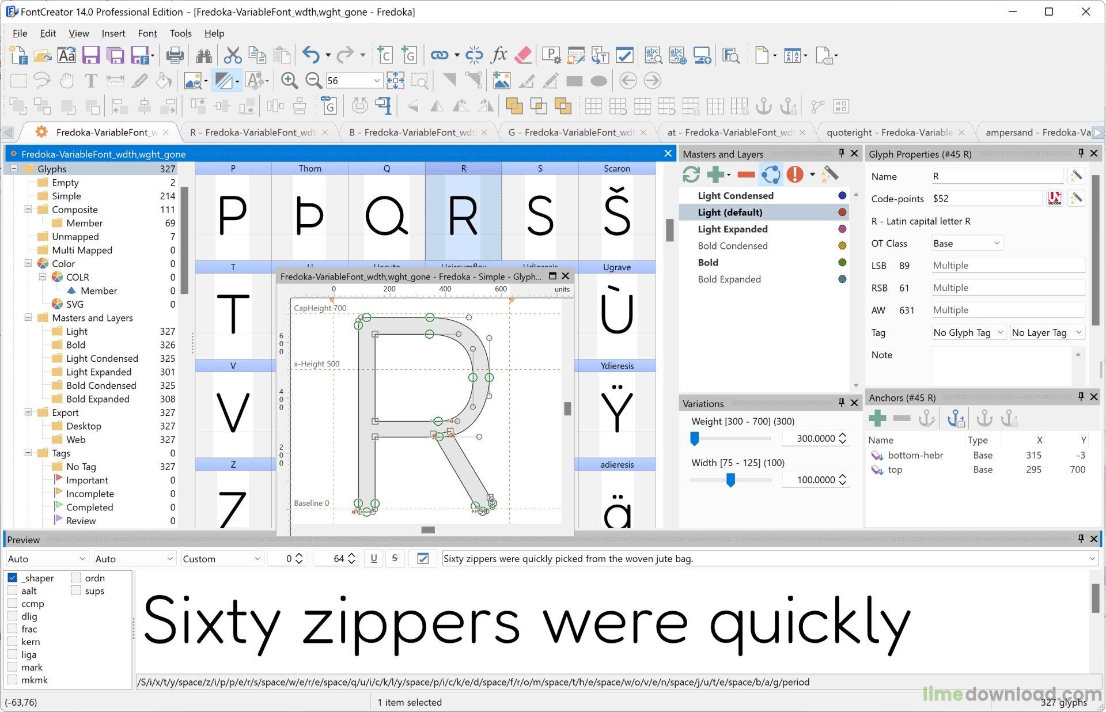Screen dimensions: 1106x712
Task: Click the Zoom In magnifier icon
Action: [x=289, y=81]
